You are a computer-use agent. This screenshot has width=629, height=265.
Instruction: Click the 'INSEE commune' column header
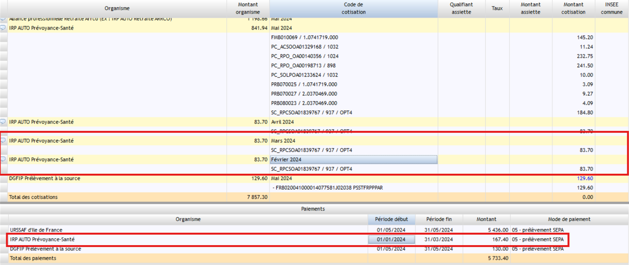(611, 8)
